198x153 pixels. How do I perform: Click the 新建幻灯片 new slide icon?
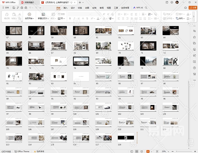pyautogui.click(x=43, y=14)
